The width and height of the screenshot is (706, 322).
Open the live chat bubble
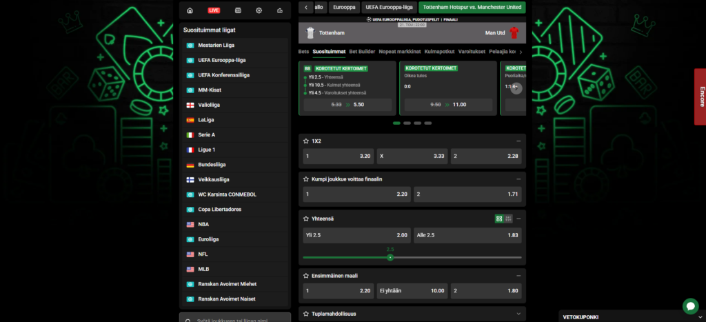[690, 306]
